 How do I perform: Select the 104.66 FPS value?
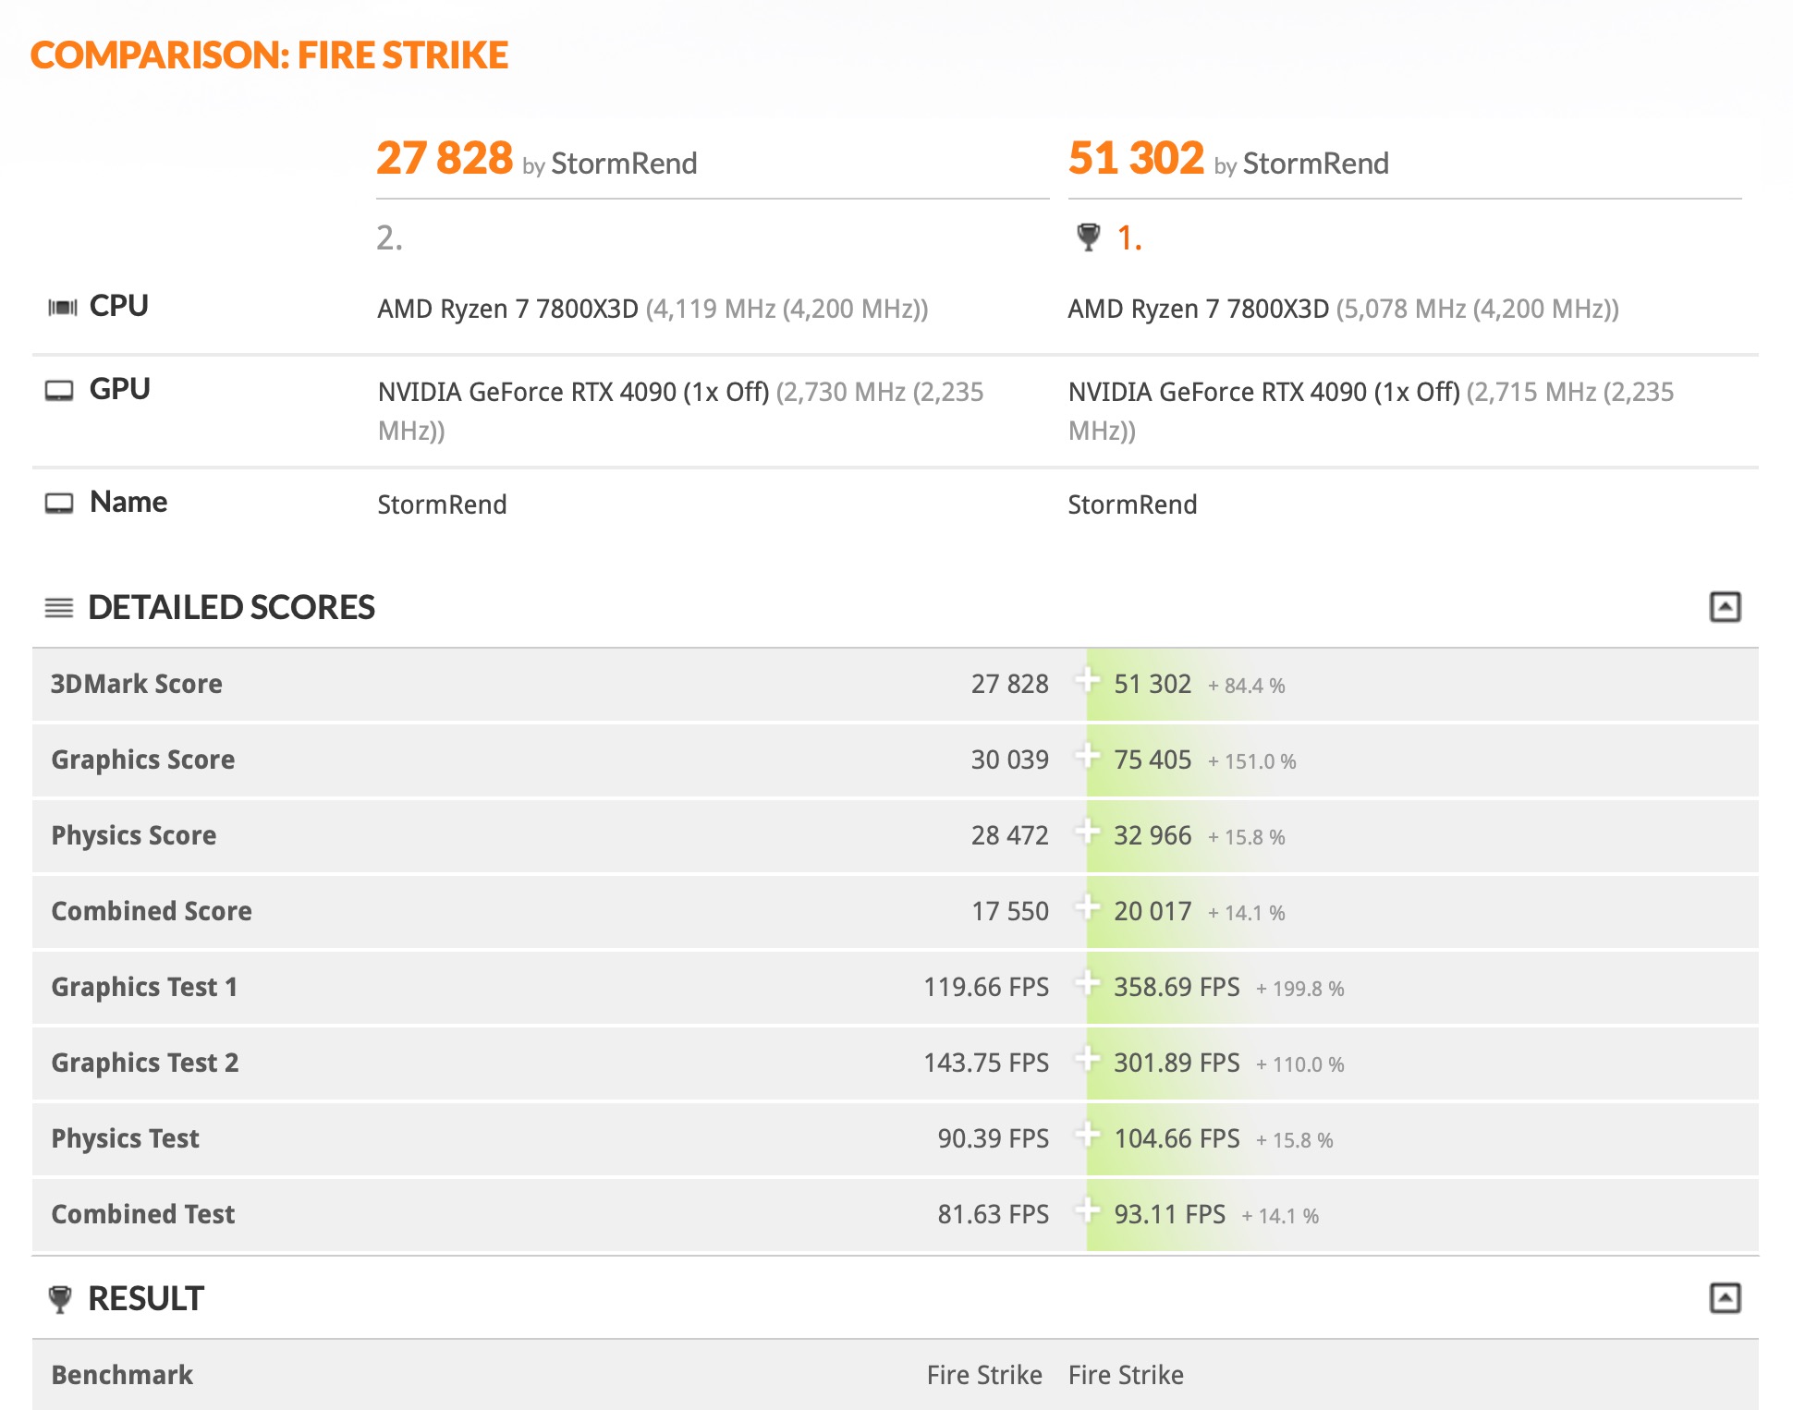(x=1177, y=1138)
